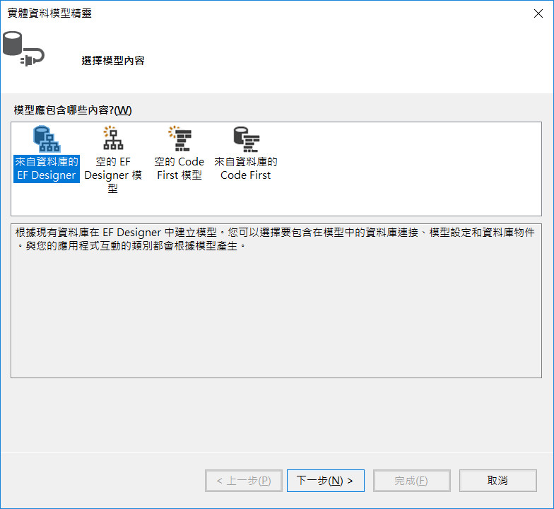Image resolution: width=554 pixels, height=509 pixels.
Task: Click the 選擇模型內容 heading
Action: click(x=113, y=61)
